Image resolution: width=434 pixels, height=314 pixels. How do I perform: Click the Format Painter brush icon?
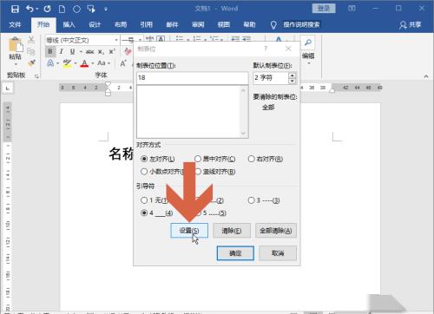tap(31, 63)
